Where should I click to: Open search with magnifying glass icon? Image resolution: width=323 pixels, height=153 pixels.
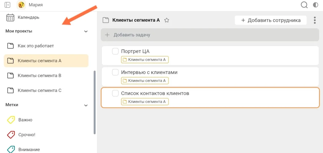click(304, 5)
